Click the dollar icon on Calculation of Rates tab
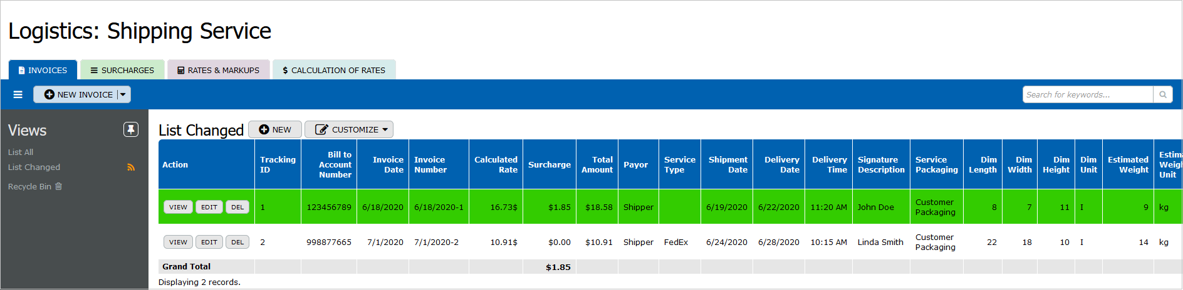The width and height of the screenshot is (1183, 290). pyautogui.click(x=285, y=71)
